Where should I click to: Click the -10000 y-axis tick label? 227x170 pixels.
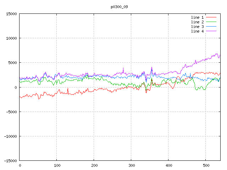click(x=10, y=136)
